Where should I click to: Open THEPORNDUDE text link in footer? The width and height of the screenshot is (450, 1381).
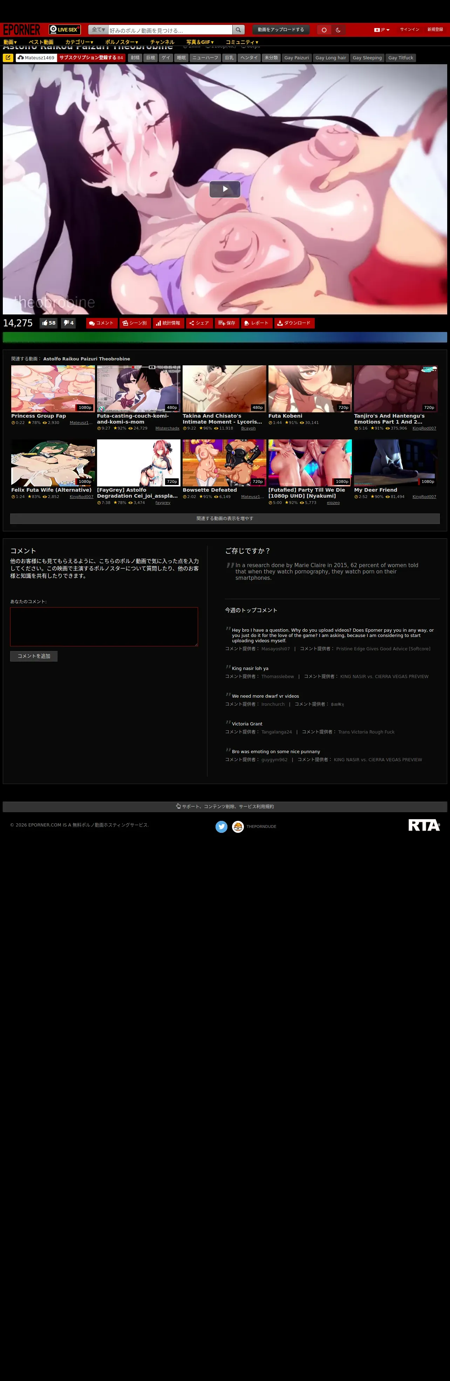262,827
